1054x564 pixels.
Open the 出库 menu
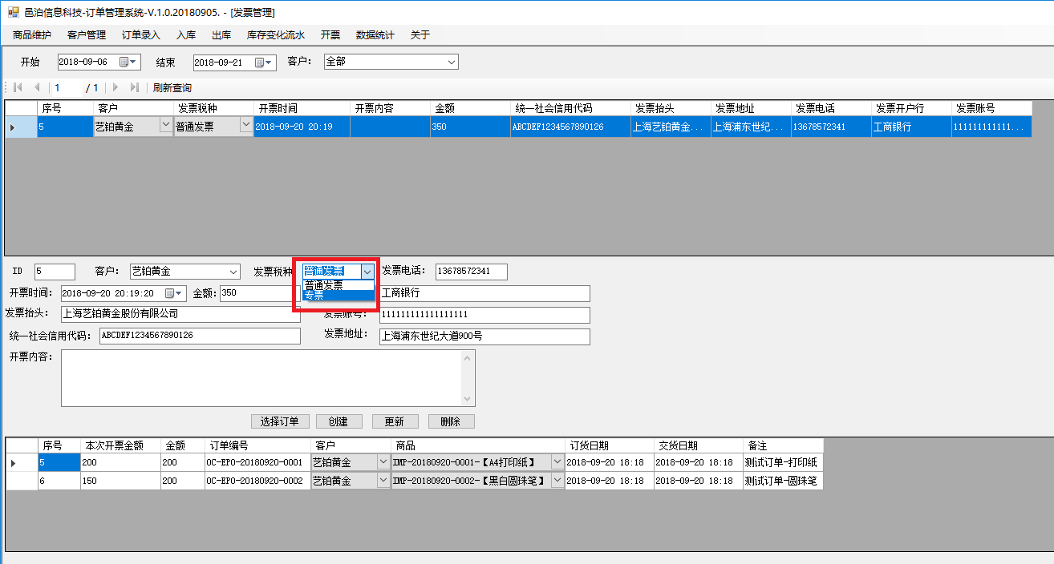tap(221, 34)
